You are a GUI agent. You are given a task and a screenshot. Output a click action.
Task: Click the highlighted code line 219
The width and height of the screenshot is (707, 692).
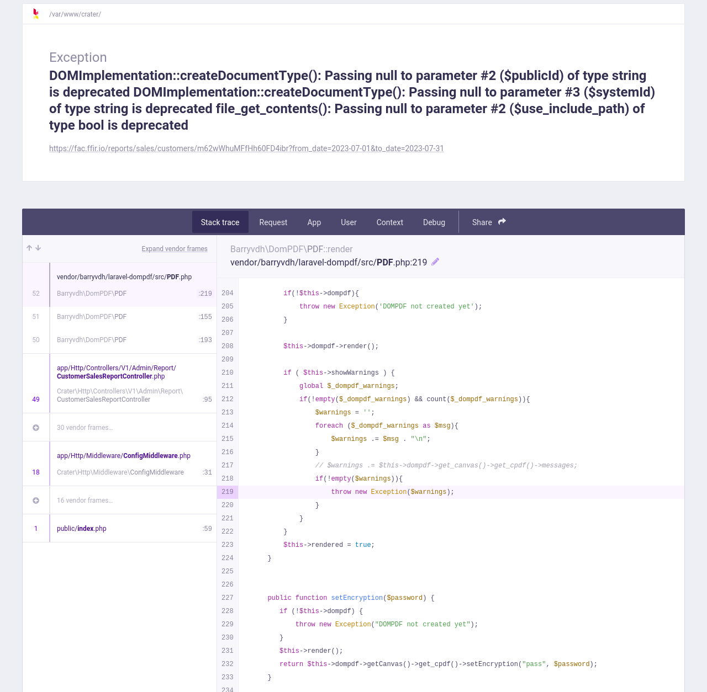[x=387, y=492]
